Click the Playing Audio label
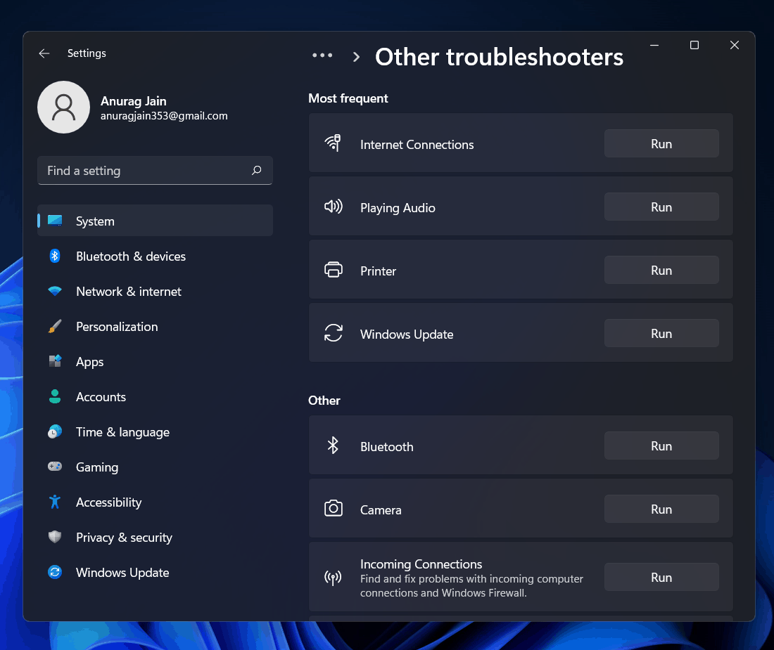Image resolution: width=774 pixels, height=650 pixels. click(x=398, y=208)
